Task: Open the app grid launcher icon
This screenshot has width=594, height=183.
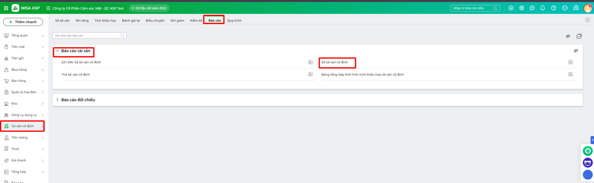Action: click(6, 8)
